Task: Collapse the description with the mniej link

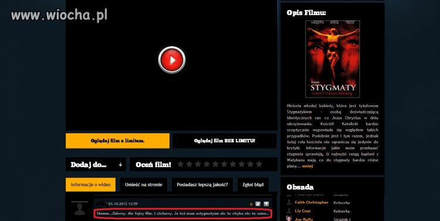Action: coord(307,166)
